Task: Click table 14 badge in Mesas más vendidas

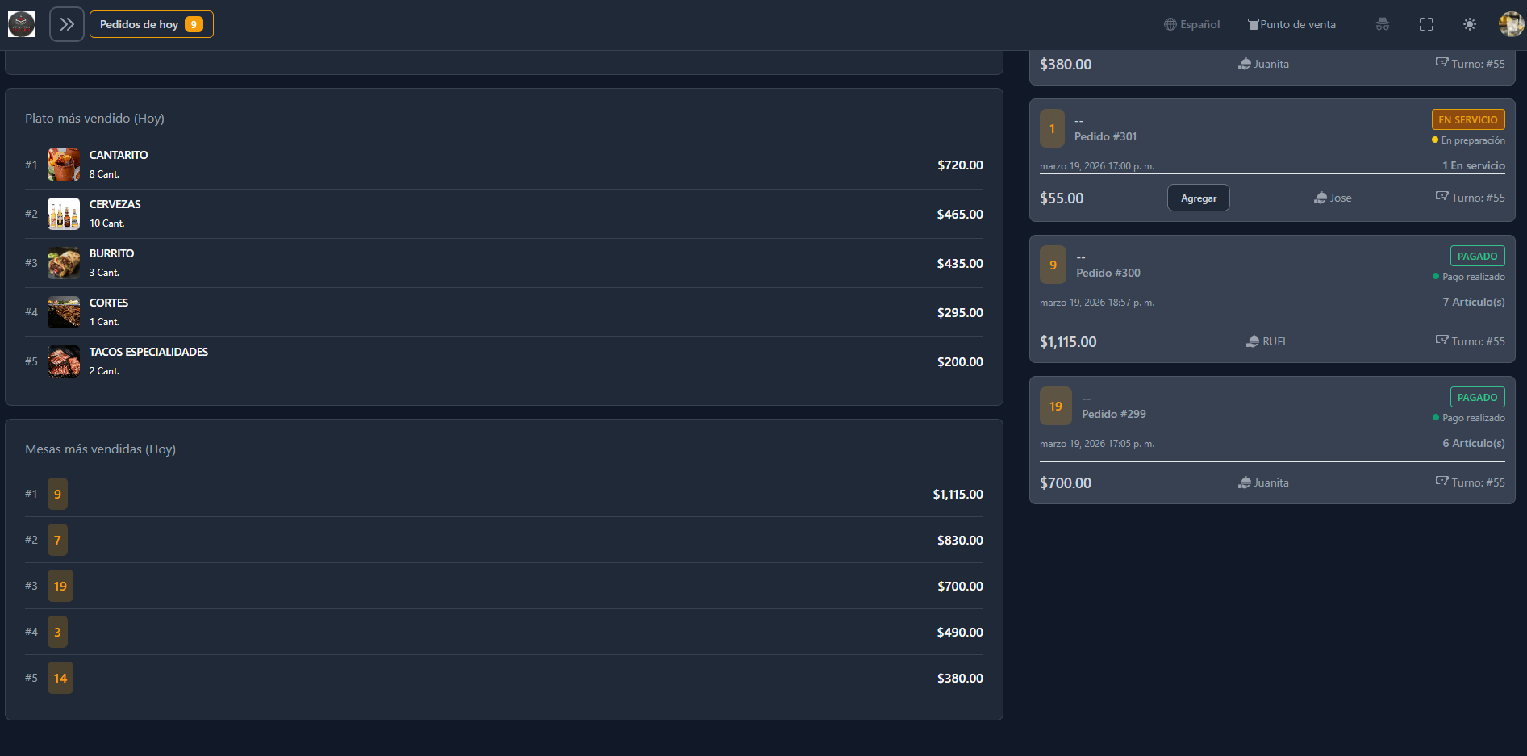Action: (60, 678)
